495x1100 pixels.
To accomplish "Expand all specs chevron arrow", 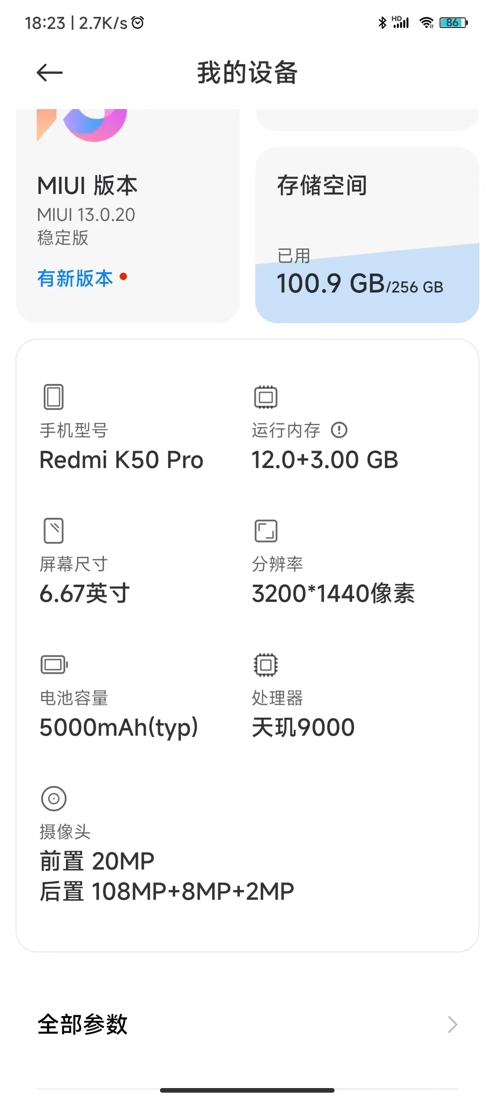I will [x=452, y=1024].
